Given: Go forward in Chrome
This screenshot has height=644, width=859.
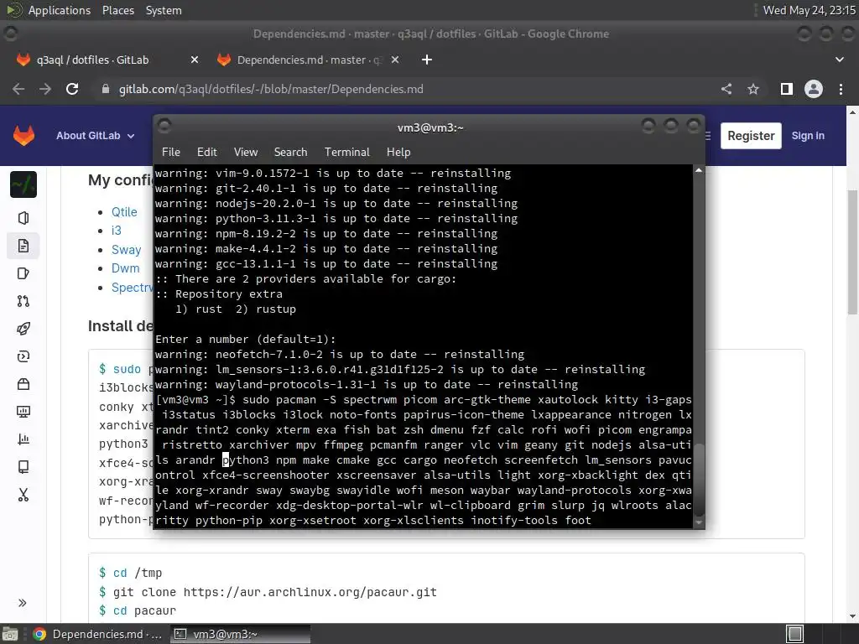Looking at the screenshot, I should 45,89.
